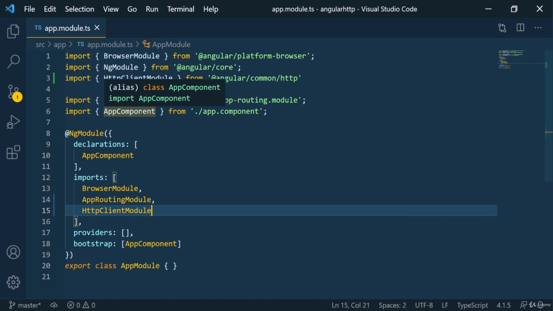Image resolution: width=553 pixels, height=311 pixels.
Task: Open the editor More Actions menu
Action: pyautogui.click(x=538, y=28)
